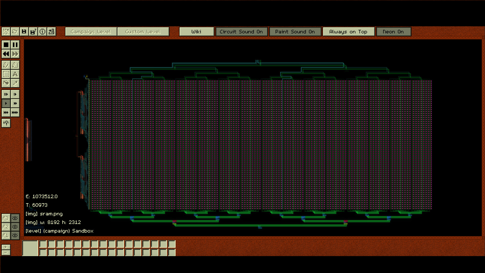Open the Campaign Level tab
Image resolution: width=485 pixels, height=273 pixels.
point(91,32)
